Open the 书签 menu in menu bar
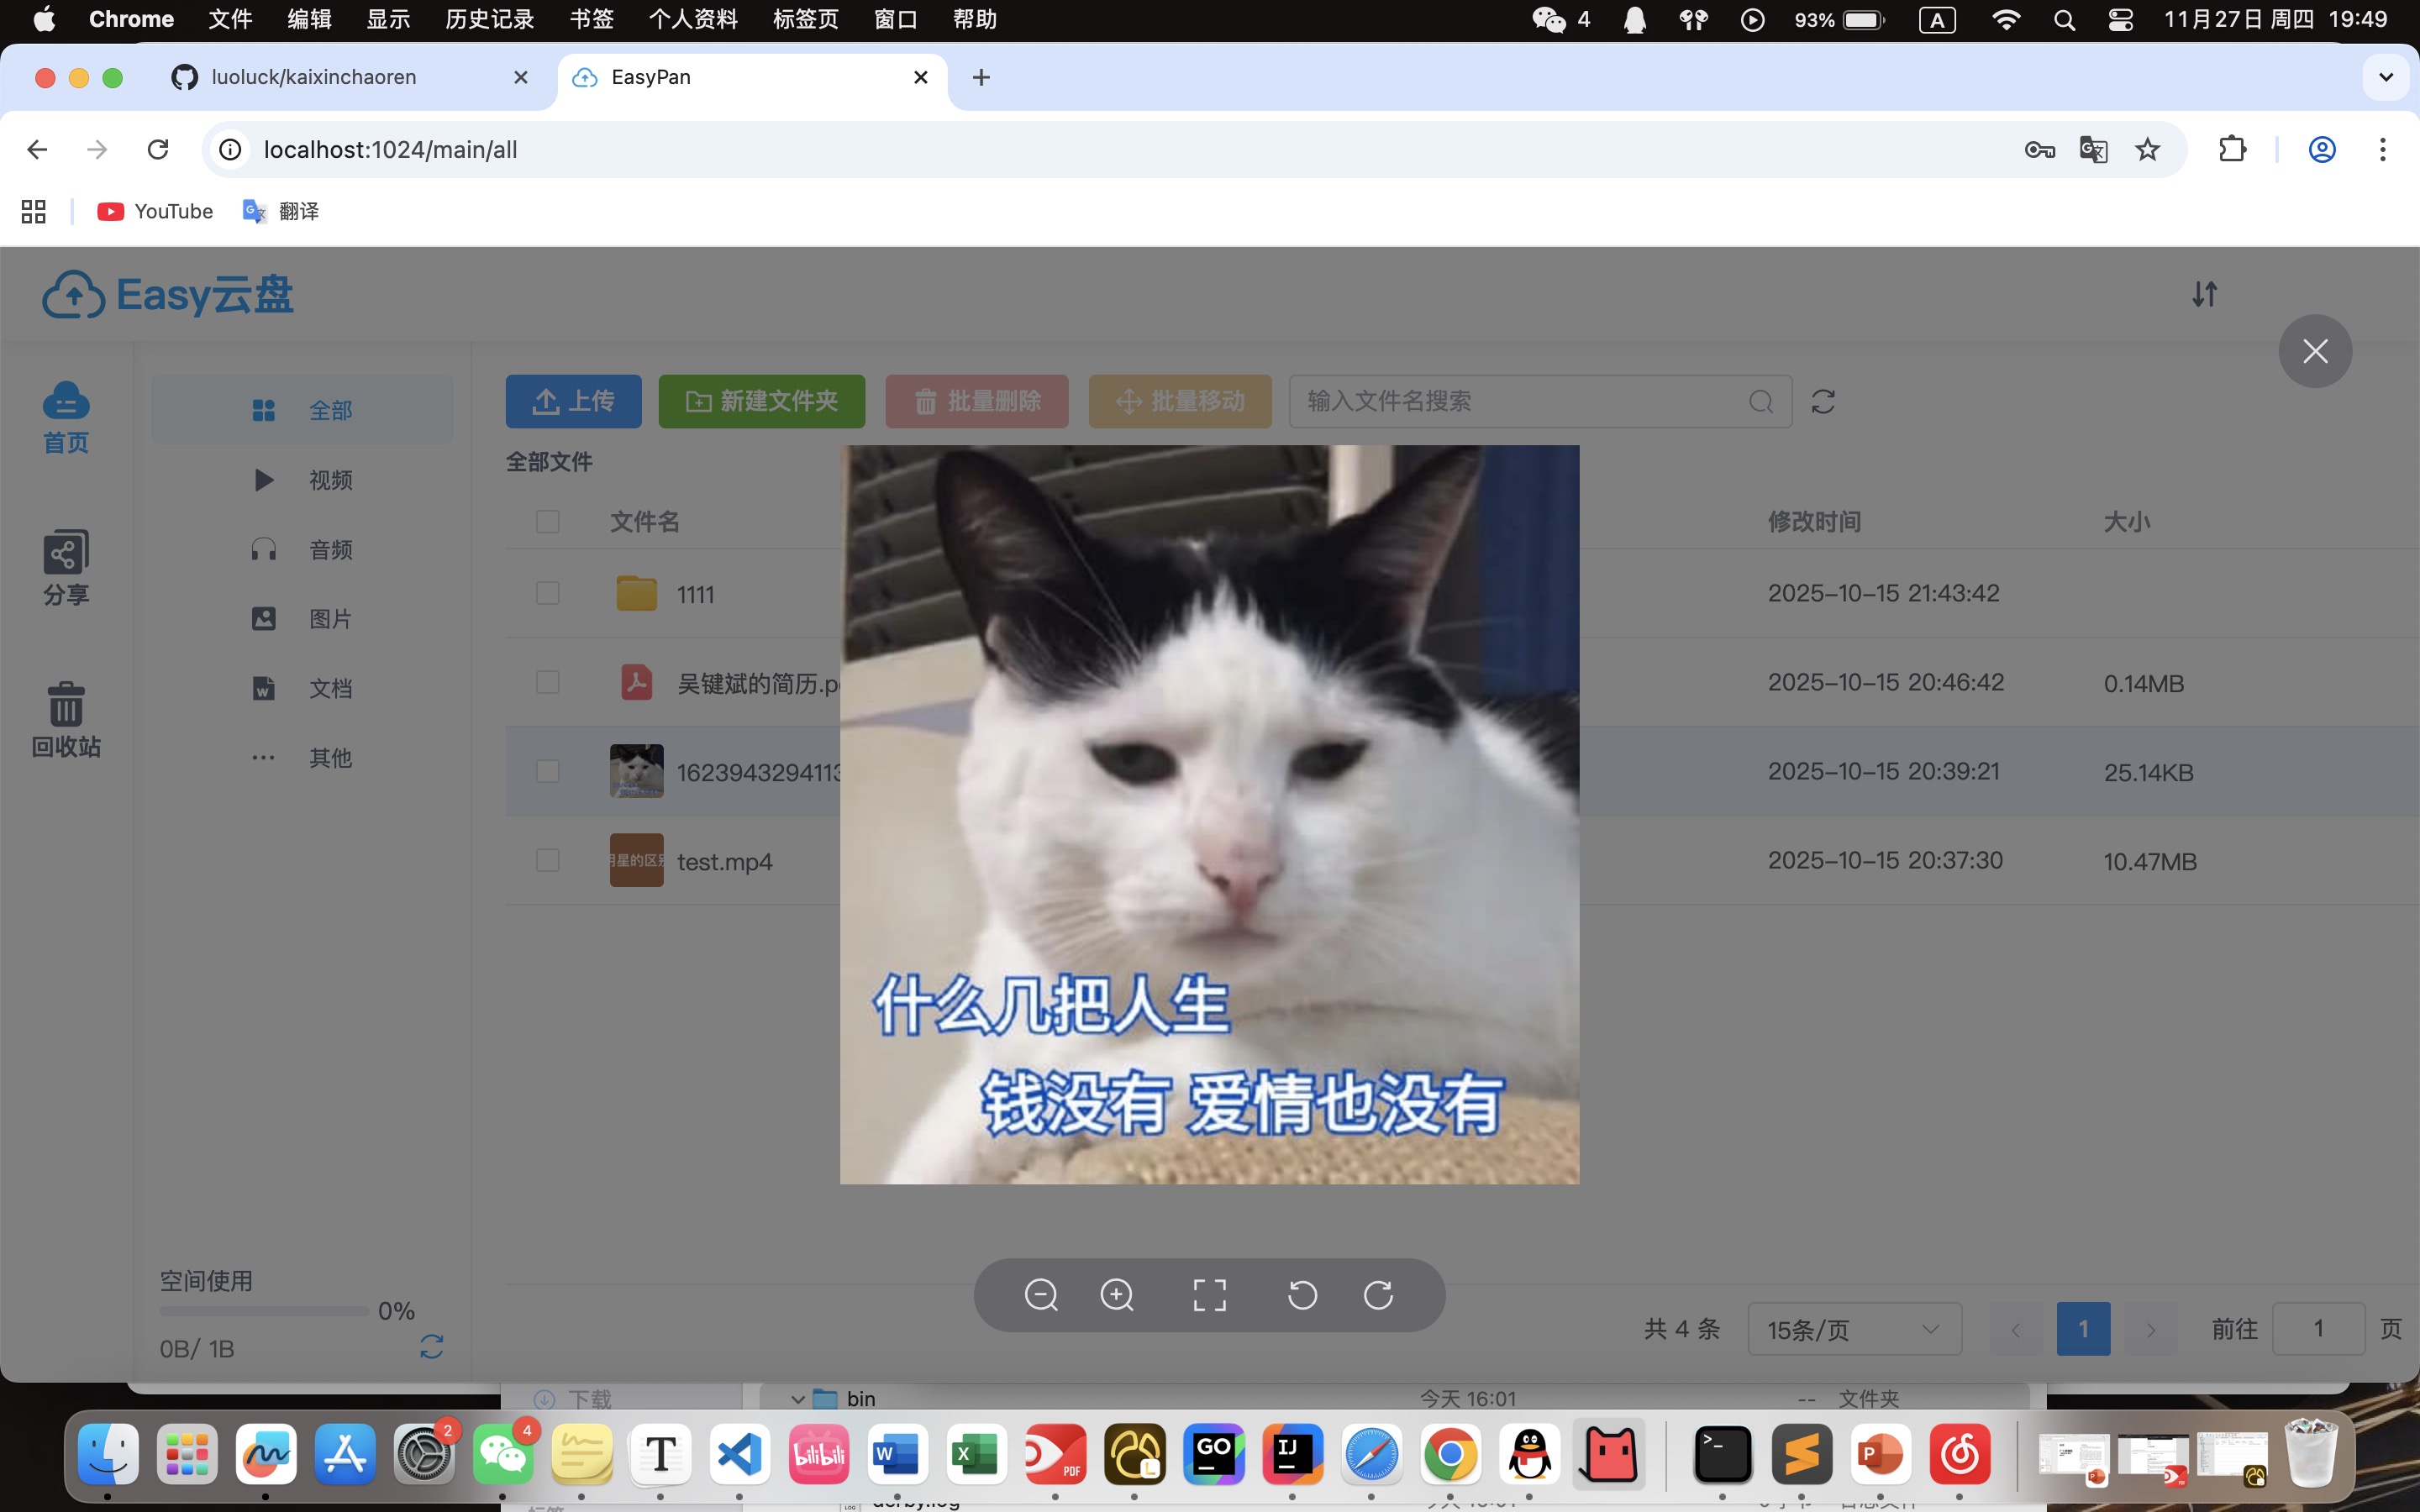The image size is (2420, 1512). click(591, 20)
